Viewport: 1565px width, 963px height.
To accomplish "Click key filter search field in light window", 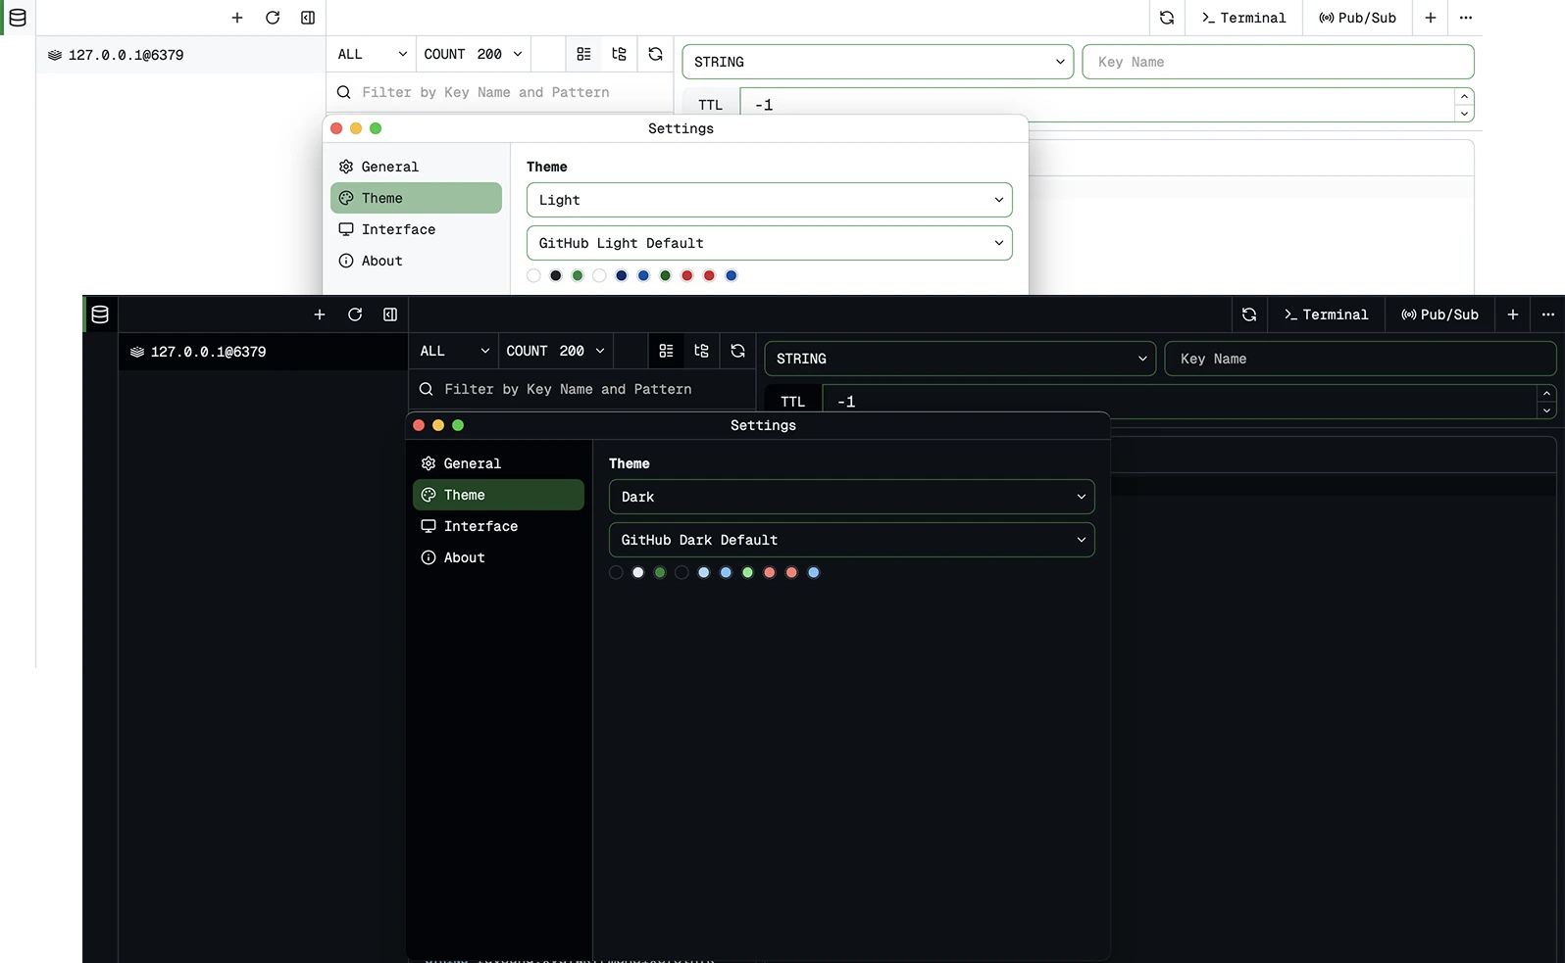I will [x=500, y=92].
